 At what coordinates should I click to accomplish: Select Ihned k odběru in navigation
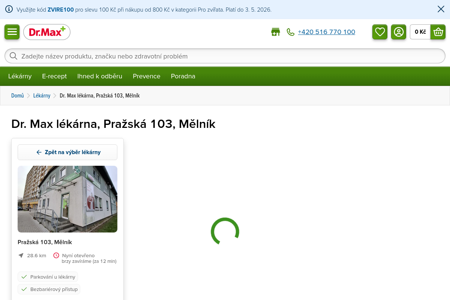click(x=100, y=76)
